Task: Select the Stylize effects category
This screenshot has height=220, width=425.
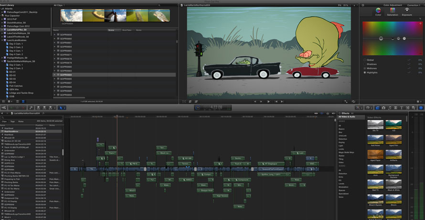Action: tap(341, 155)
